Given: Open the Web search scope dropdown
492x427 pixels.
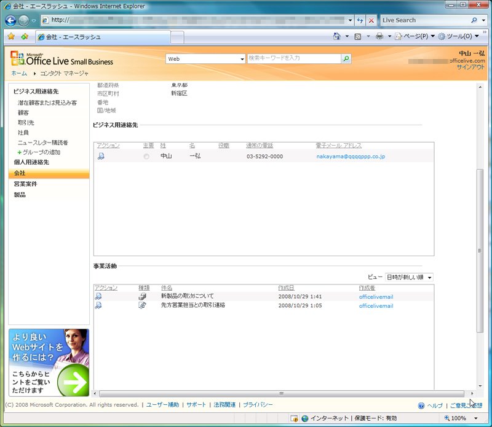Looking at the screenshot, I should [x=205, y=58].
